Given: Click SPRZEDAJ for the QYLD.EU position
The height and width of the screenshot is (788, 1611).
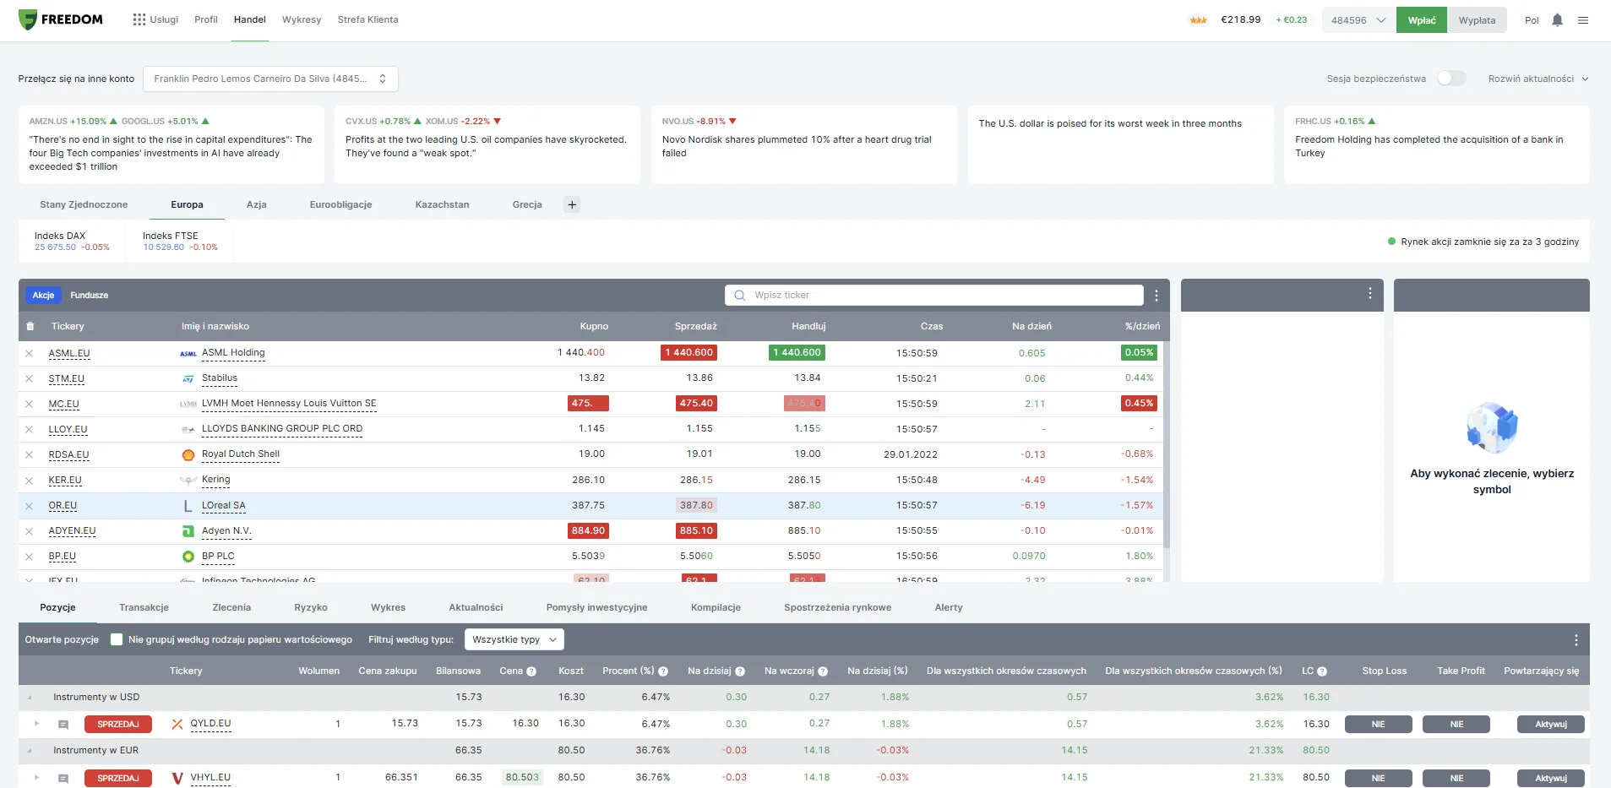Looking at the screenshot, I should click(118, 724).
